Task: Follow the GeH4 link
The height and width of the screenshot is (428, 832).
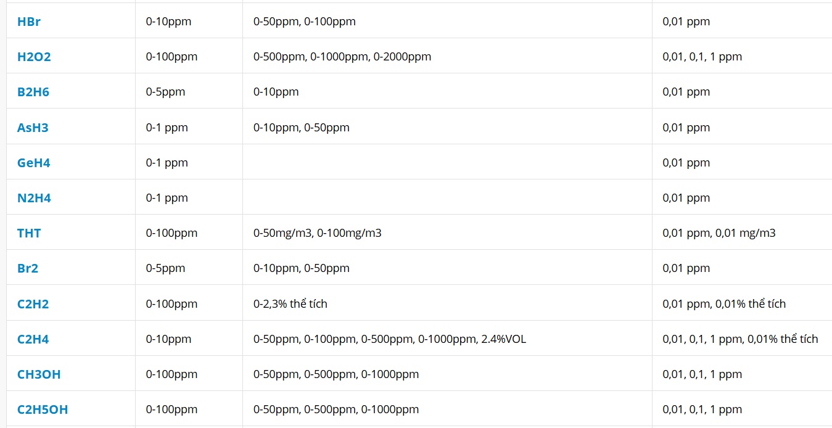Action: (34, 163)
